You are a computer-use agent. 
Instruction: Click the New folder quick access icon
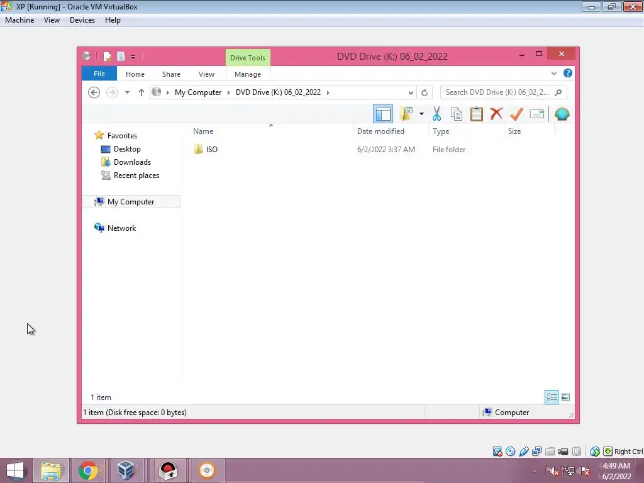coord(121,56)
